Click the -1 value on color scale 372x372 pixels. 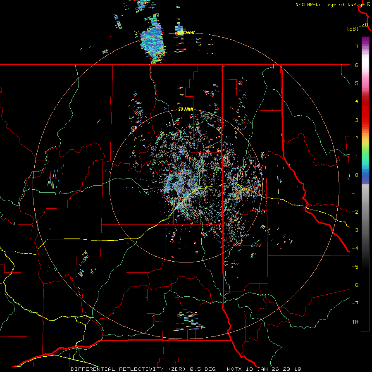355,193
